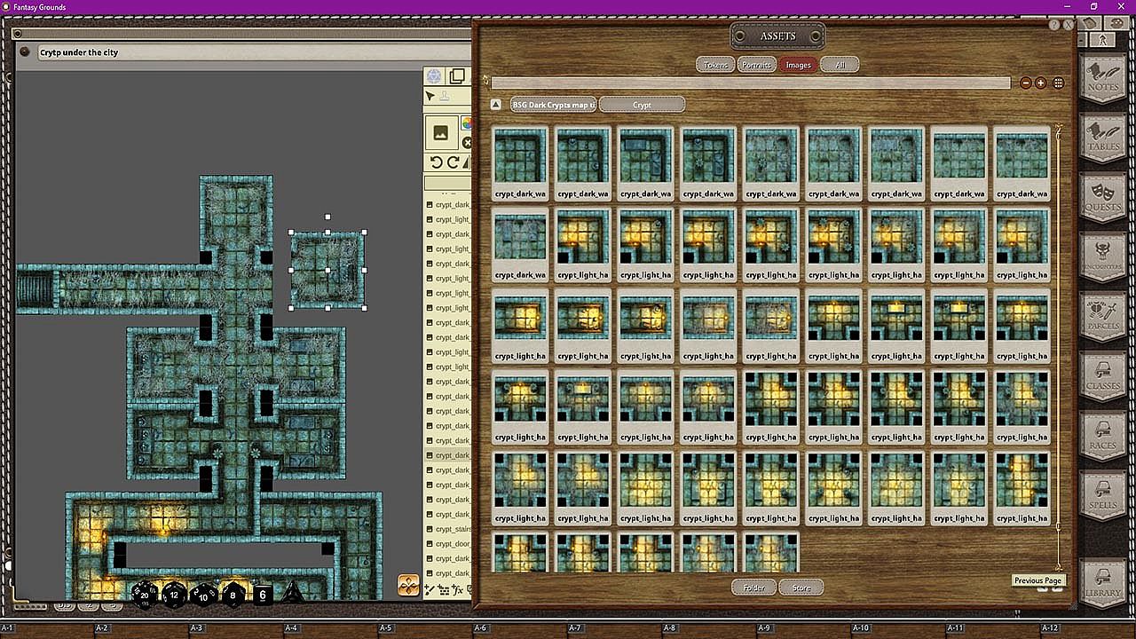
Task: Close the Assets window
Action: click(1068, 26)
